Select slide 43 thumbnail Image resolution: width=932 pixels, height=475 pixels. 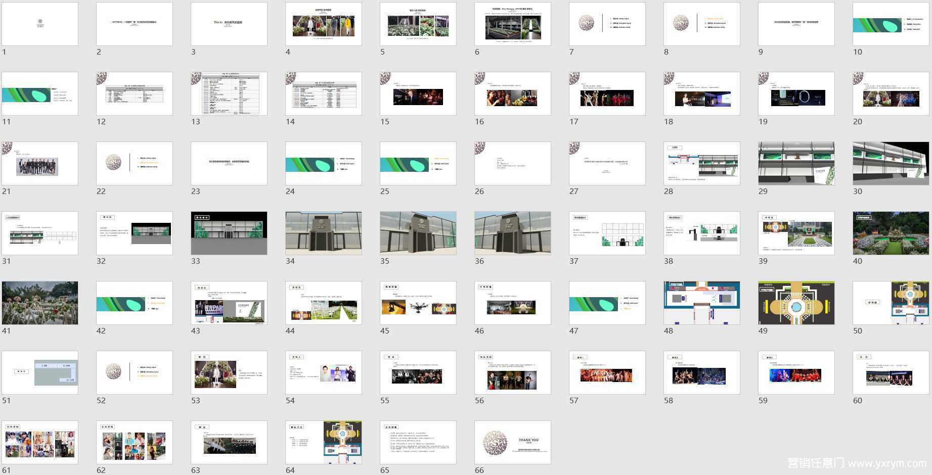point(229,303)
